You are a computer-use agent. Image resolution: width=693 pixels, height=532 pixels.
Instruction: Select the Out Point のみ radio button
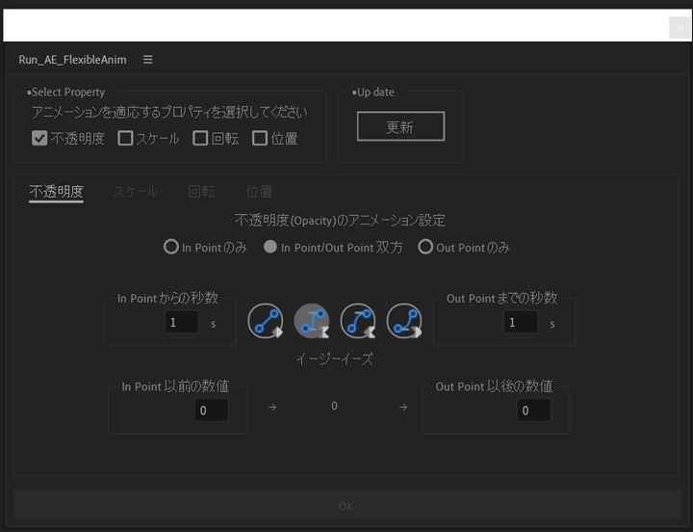(425, 247)
